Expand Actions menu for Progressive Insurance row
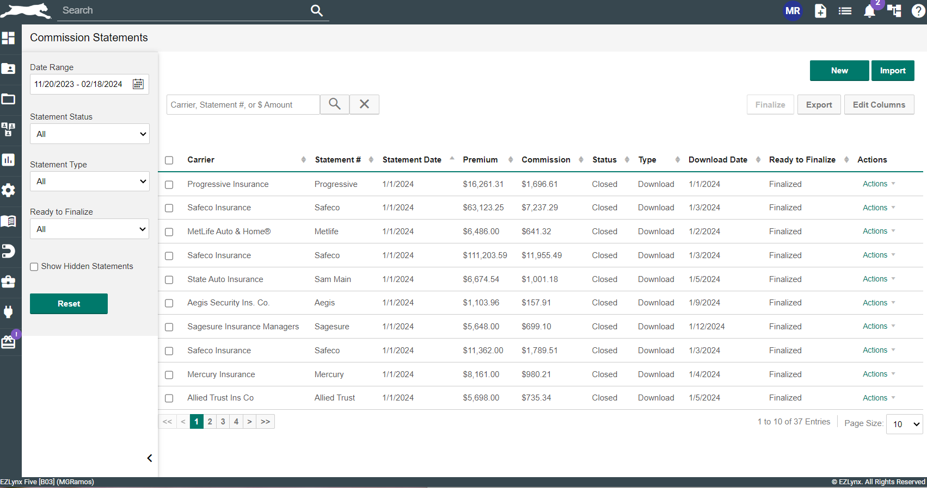The height and width of the screenshot is (488, 927). pyautogui.click(x=879, y=184)
